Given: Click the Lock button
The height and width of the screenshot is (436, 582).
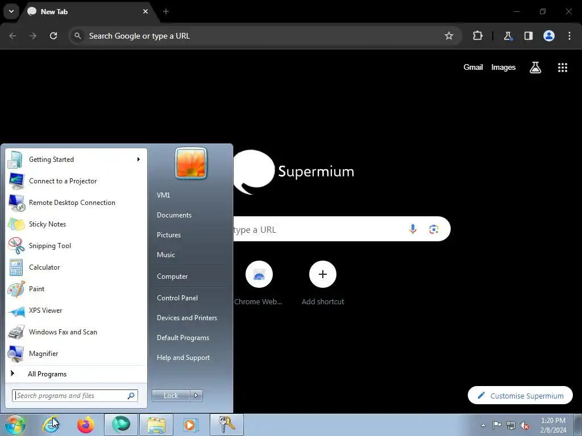Looking at the screenshot, I should pos(171,396).
